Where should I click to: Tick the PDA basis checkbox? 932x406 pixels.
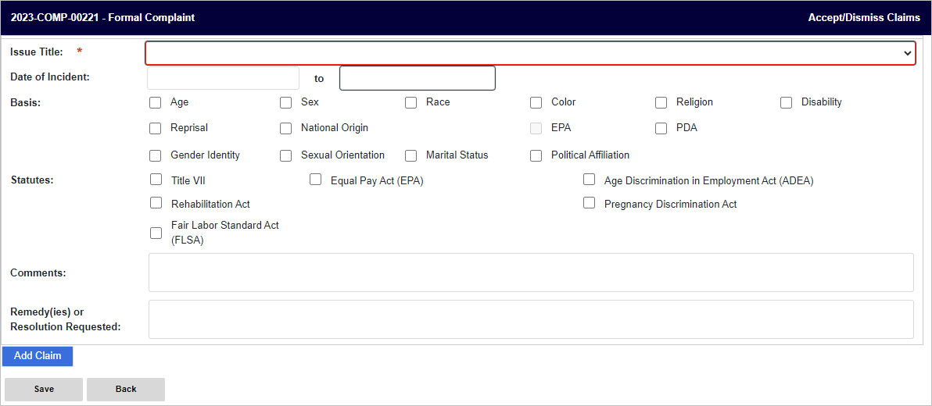(x=661, y=128)
